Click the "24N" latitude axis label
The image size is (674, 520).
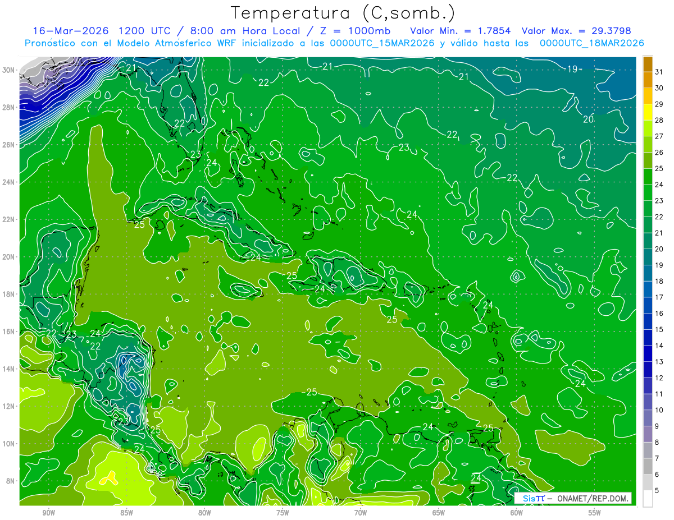click(10, 182)
